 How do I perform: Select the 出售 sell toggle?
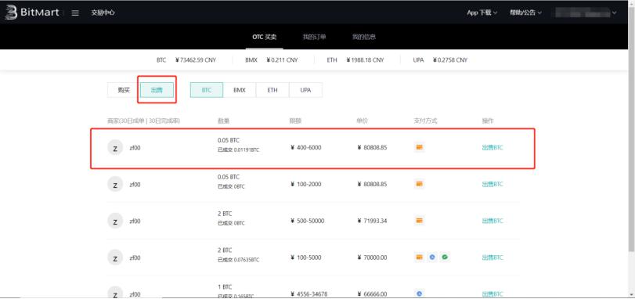pos(157,90)
